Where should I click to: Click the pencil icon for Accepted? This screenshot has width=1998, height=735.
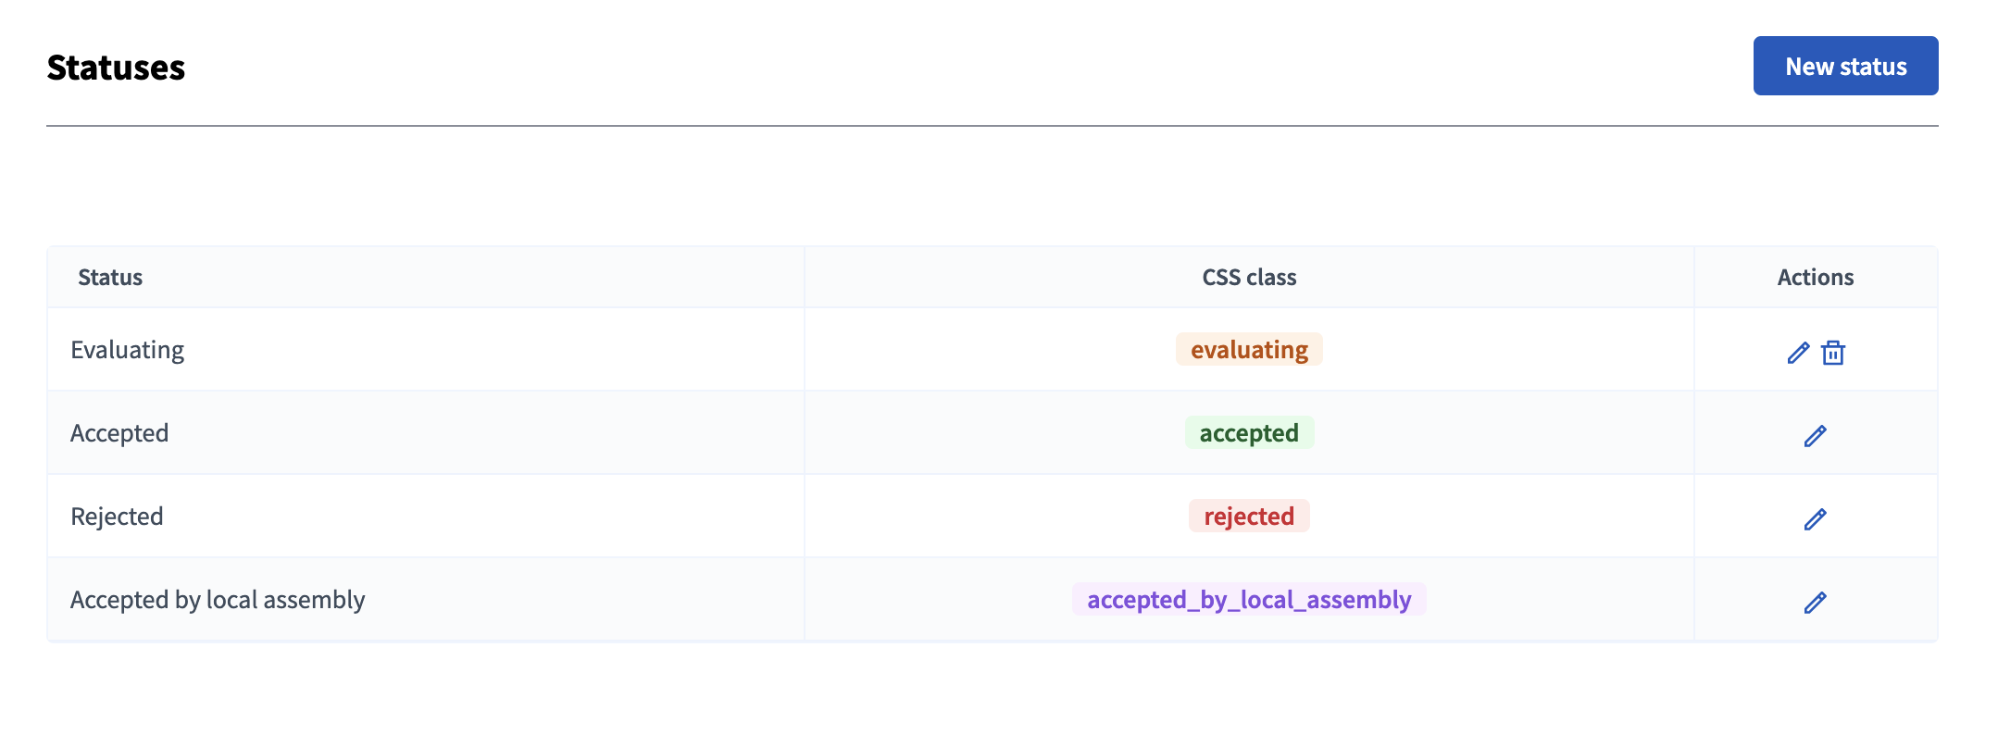(1815, 435)
